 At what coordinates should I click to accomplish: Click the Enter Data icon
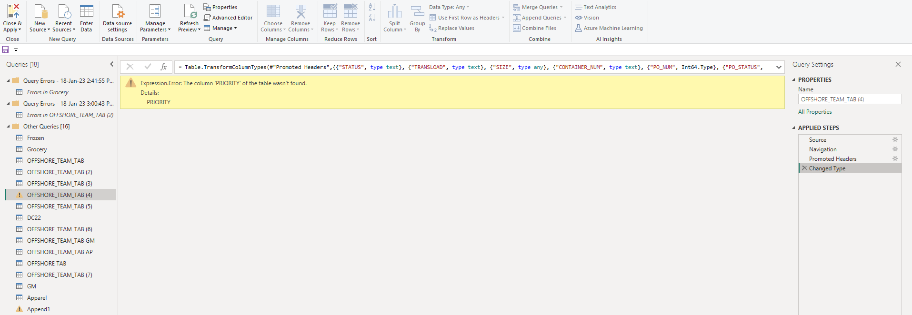[86, 11]
